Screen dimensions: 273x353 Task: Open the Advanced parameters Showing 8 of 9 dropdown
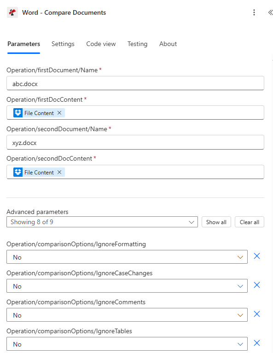click(102, 222)
